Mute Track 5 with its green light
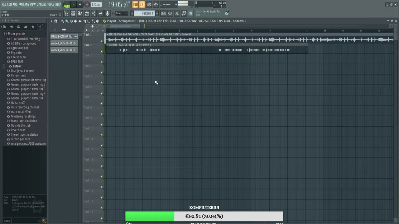The height and width of the screenshot is (224, 399). pyautogui.click(x=102, y=83)
